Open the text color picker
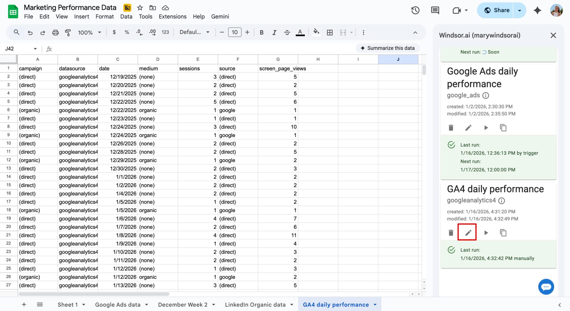Screen dimensions: 570x311 (x=300, y=33)
